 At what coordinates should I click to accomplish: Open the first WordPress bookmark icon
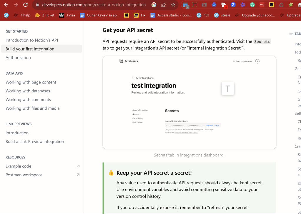6,15
